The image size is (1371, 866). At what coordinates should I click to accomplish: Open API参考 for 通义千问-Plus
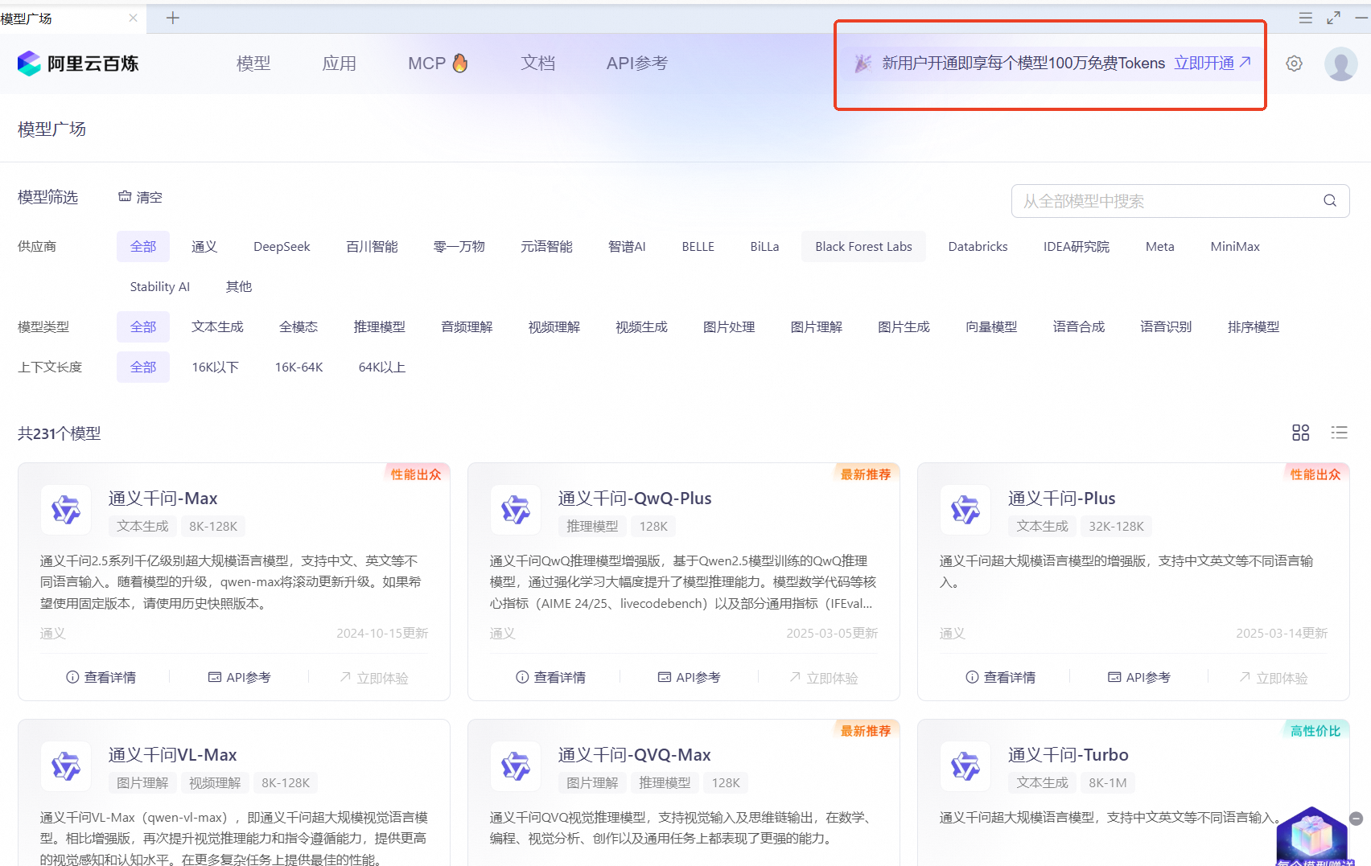pyautogui.click(x=1139, y=677)
